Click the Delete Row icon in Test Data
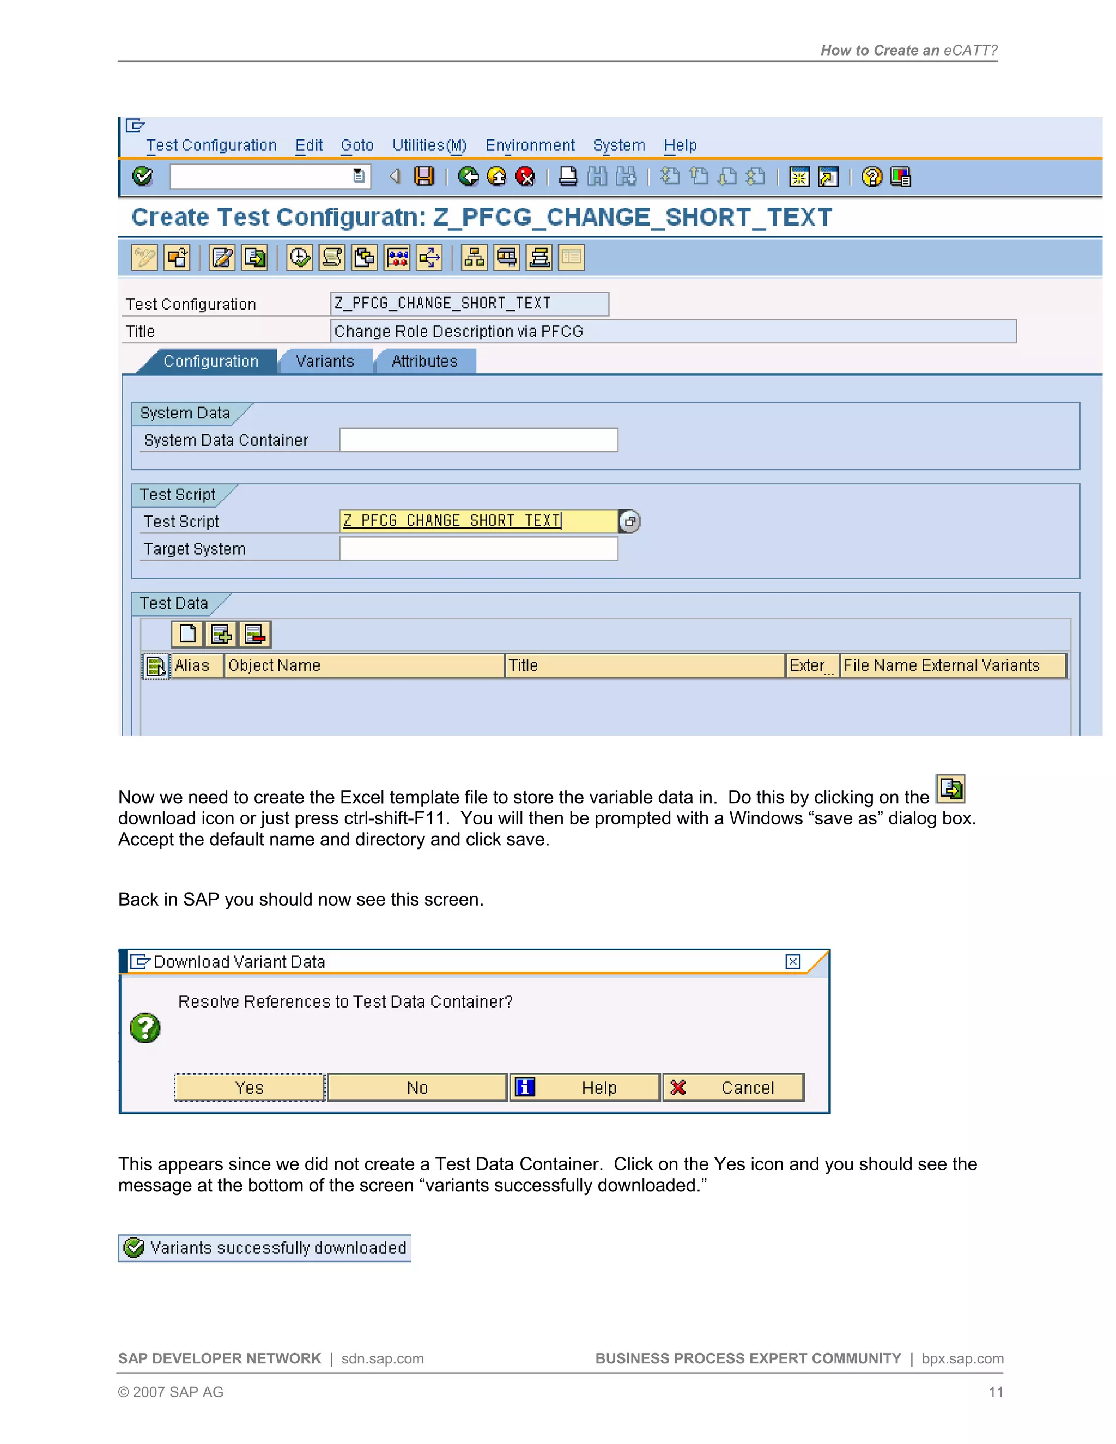 [255, 634]
